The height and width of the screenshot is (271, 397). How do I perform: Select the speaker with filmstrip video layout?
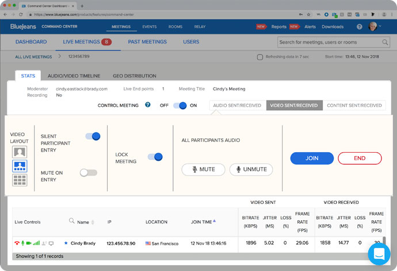point(20,166)
